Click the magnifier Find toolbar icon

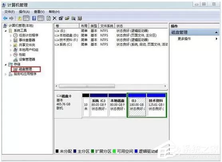pos(73,18)
